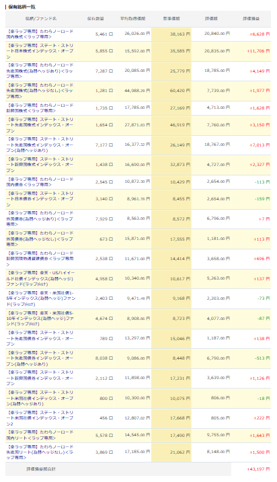Select base price 60,420 円
277x482 pixels.
[x=180, y=91]
